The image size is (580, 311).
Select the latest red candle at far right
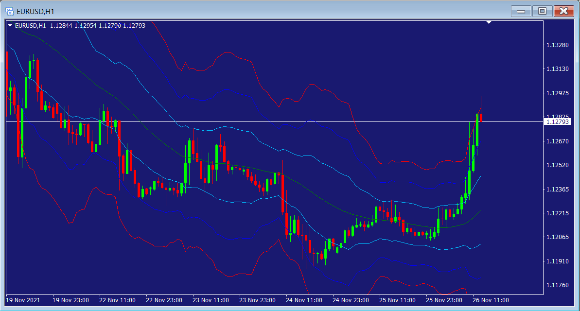pyautogui.click(x=481, y=118)
